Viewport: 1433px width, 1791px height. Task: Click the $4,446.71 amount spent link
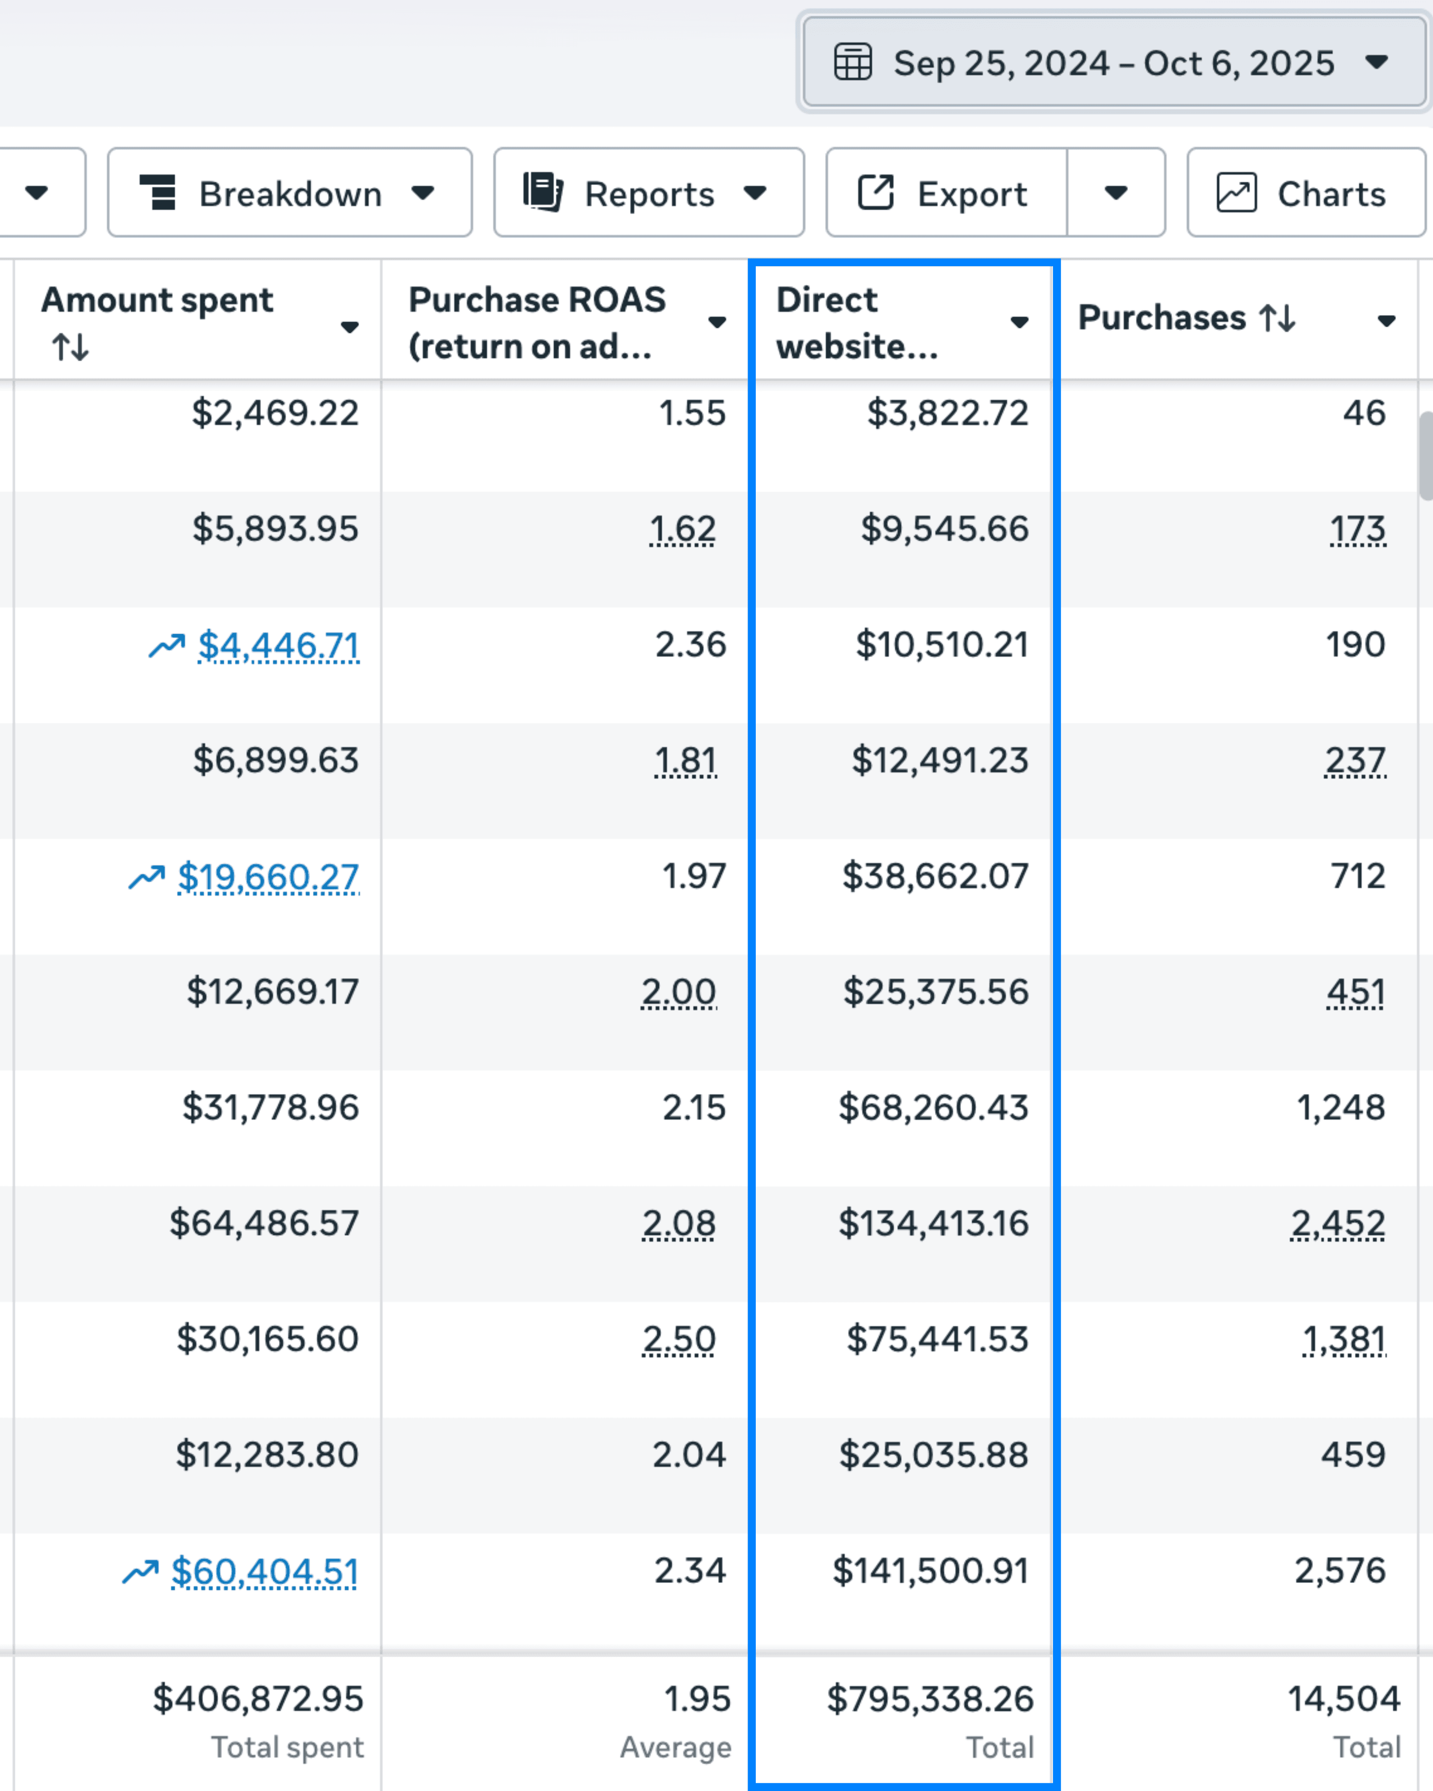pos(278,645)
